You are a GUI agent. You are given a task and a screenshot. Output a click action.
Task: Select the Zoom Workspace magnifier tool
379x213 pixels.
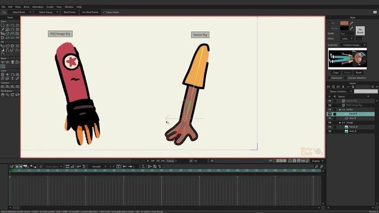click(x=8, y=95)
